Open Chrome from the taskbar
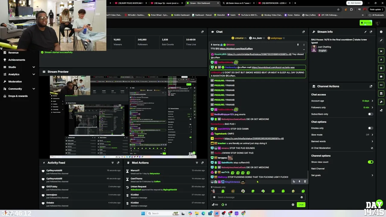Screen dimensions: 386x217 click(x=230, y=213)
